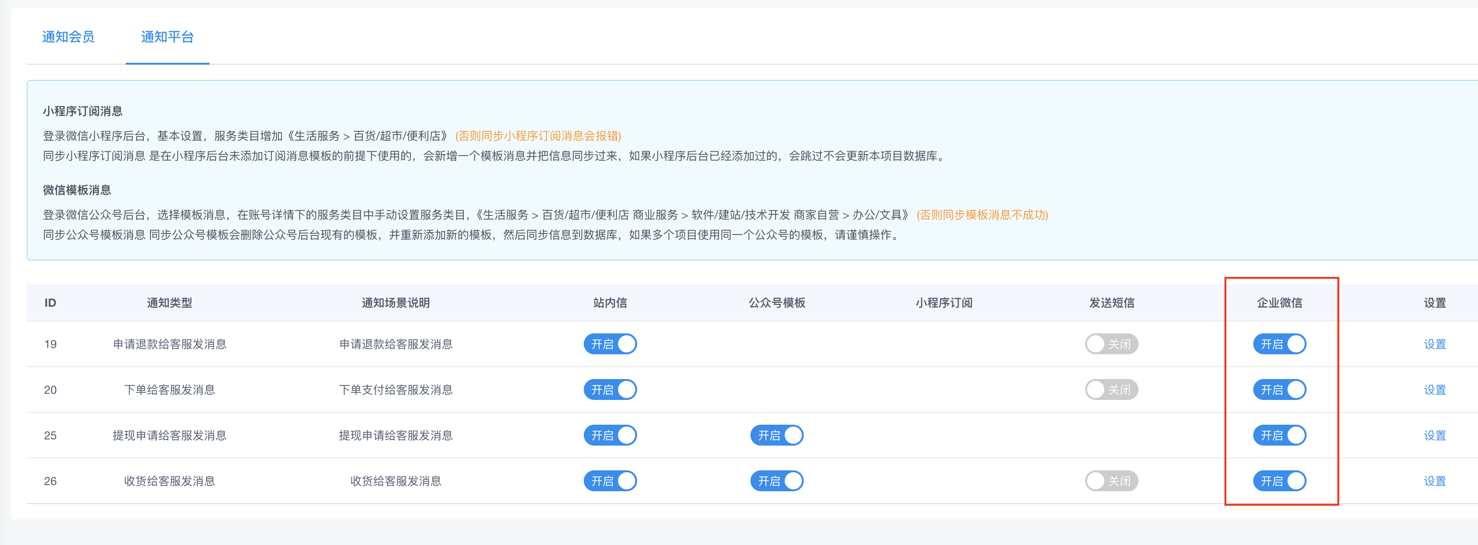Enable 发送短信 for 下单给客服发消息

click(1111, 389)
